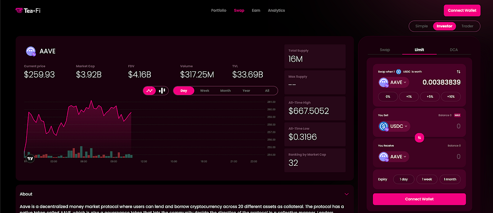Set the chart range to Week
Viewport: 493px width, 213px height.
(x=205, y=91)
